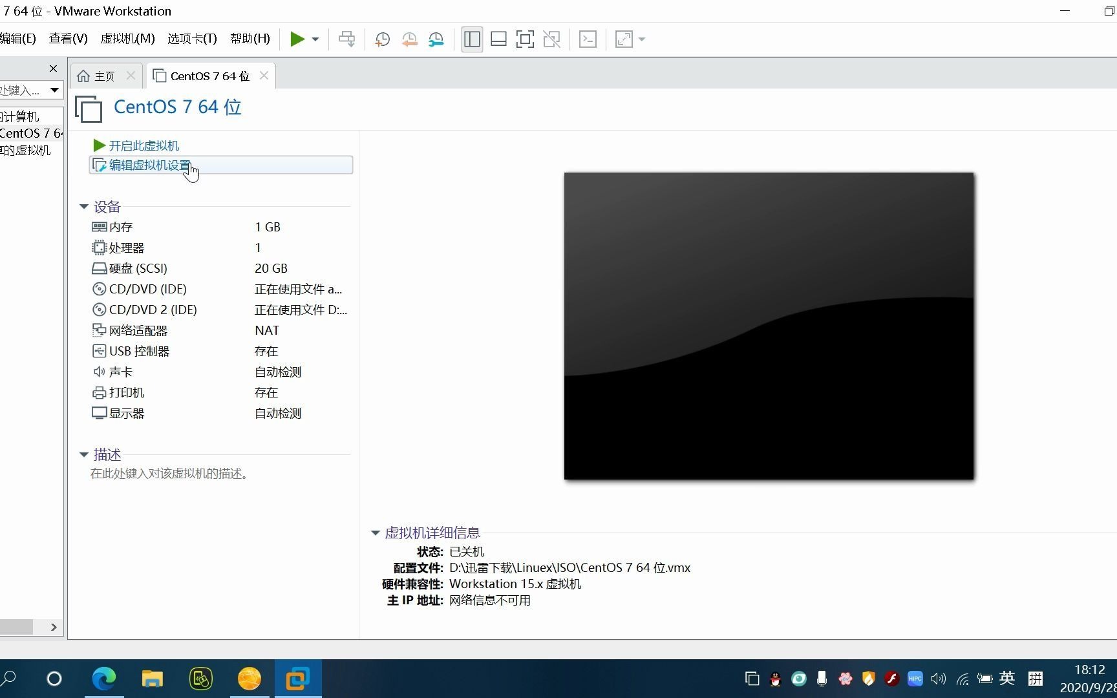Take a snapshot of this virtual machine
The width and height of the screenshot is (1117, 698).
tap(382, 39)
